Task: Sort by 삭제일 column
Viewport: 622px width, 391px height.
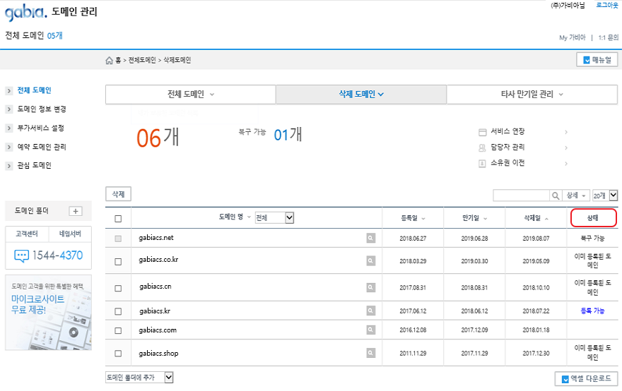Action: [x=536, y=218]
